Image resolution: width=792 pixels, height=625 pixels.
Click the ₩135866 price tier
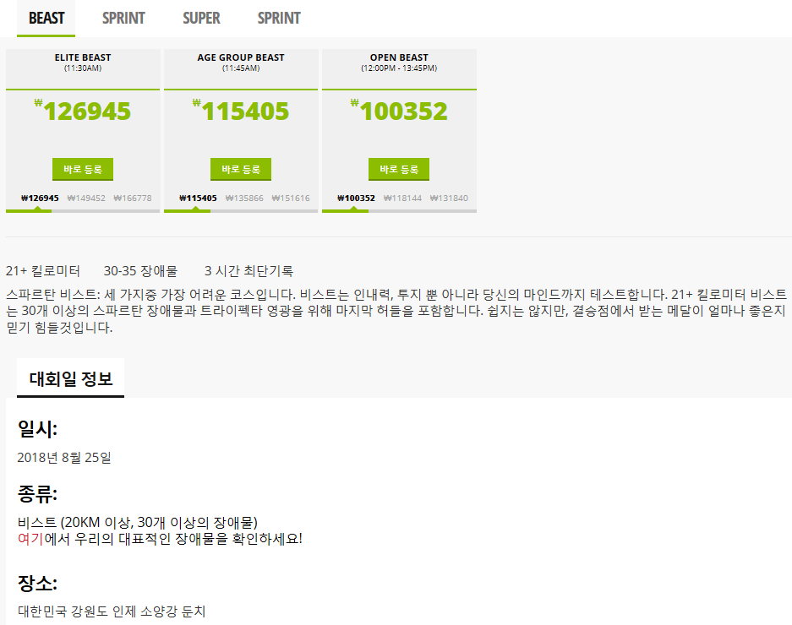click(x=244, y=198)
